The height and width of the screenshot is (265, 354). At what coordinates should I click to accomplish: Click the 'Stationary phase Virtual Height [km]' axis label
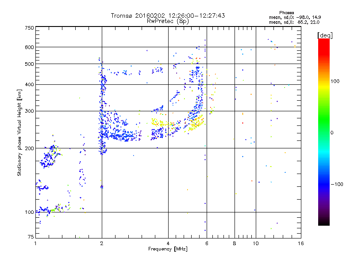[x=19, y=132]
